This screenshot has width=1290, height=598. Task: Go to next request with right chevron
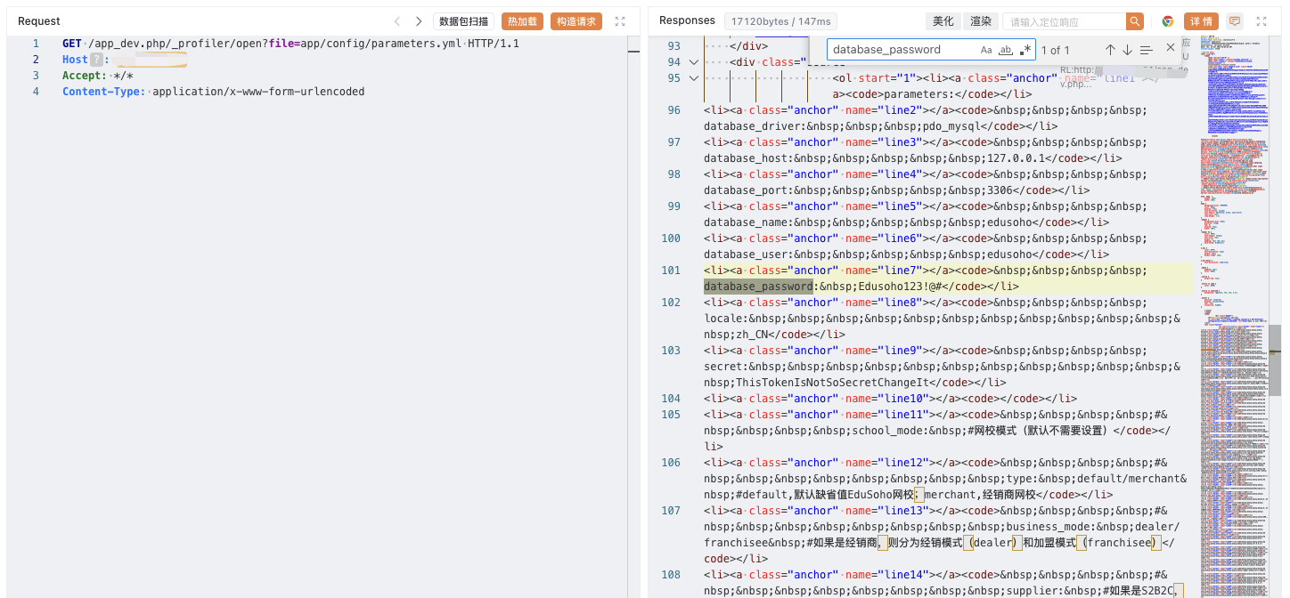(x=419, y=21)
